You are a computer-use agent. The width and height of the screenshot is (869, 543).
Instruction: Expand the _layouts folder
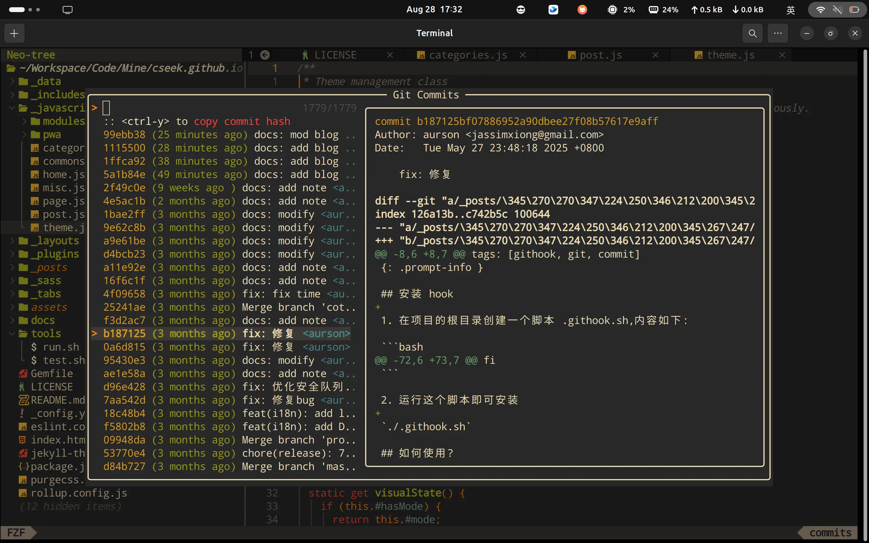tap(12, 241)
